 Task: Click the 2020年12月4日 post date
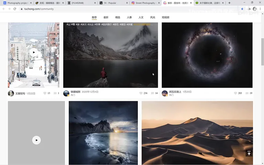pos(90,92)
